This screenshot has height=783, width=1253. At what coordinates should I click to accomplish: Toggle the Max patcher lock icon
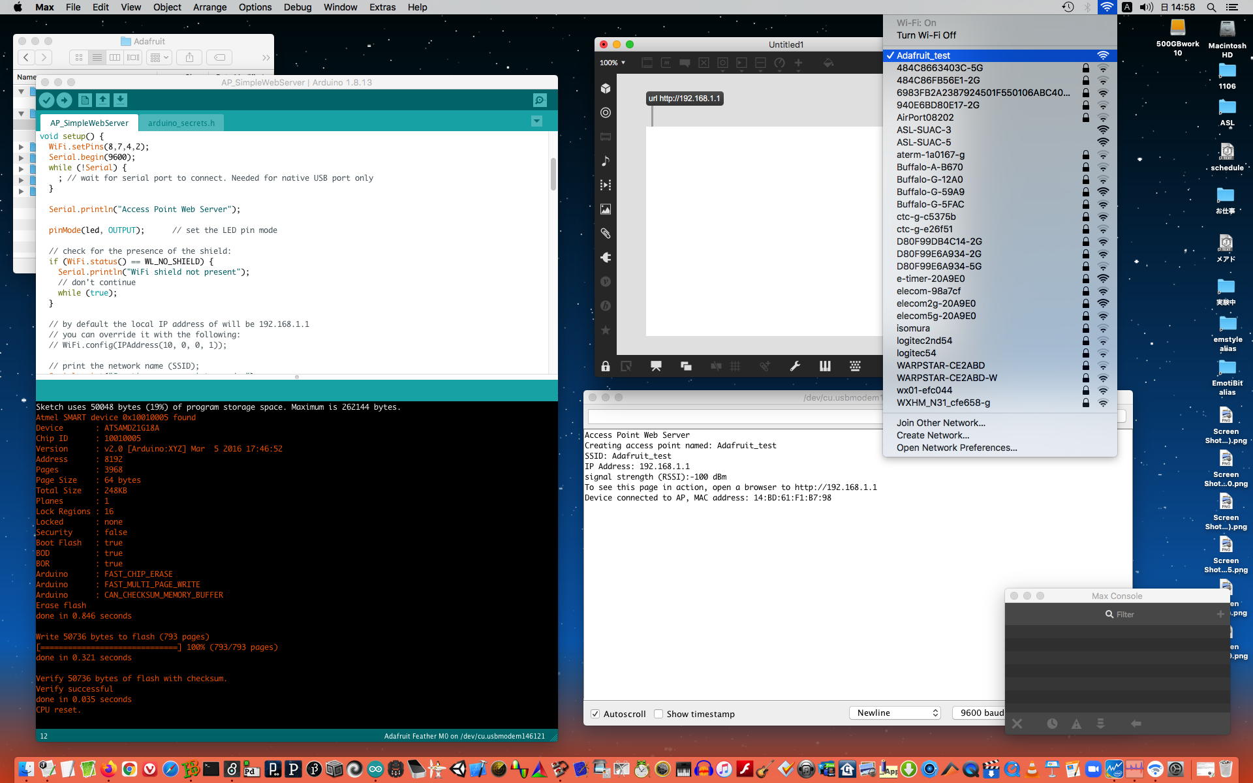pos(606,366)
